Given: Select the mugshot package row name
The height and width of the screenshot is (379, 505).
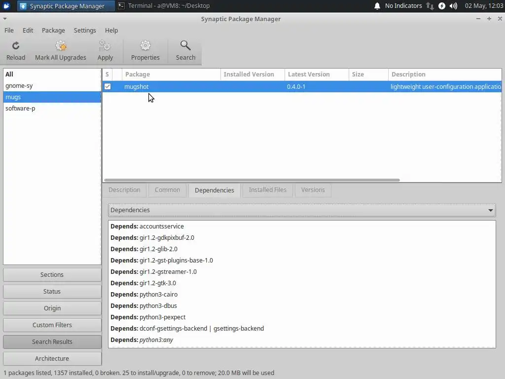Looking at the screenshot, I should pos(137,87).
